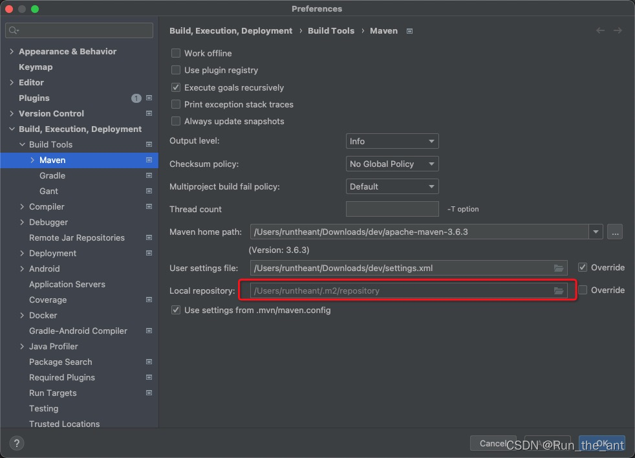
Task: Open Multiproject build fail policy dropdown
Action: tap(392, 186)
